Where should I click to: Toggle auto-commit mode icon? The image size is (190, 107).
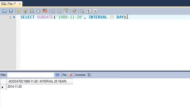tap(66, 11)
